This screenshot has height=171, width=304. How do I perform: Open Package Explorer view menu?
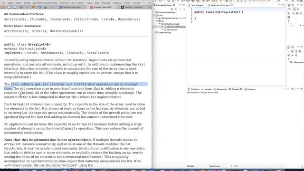coord(184,9)
